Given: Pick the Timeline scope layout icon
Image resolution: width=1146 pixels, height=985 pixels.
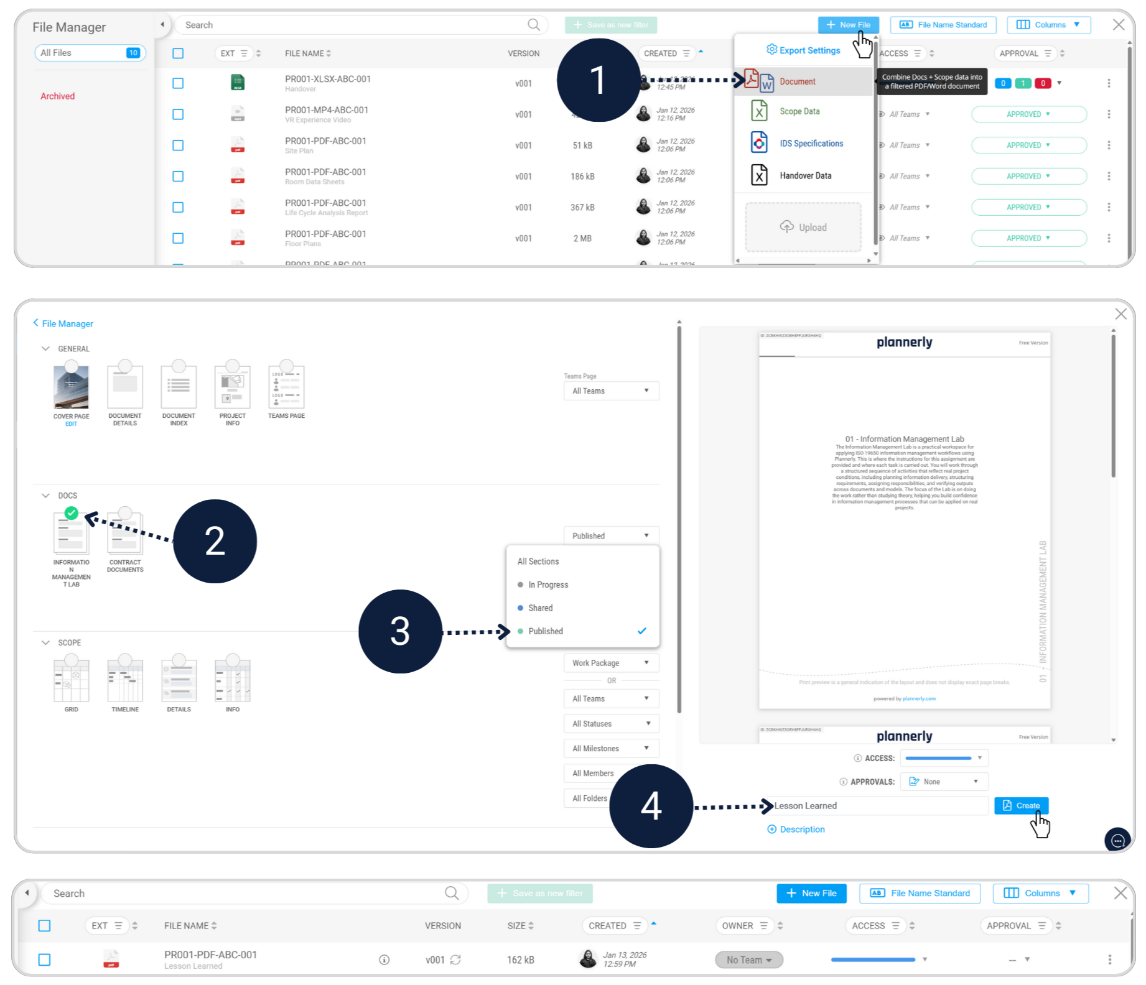Looking at the screenshot, I should click(x=125, y=680).
